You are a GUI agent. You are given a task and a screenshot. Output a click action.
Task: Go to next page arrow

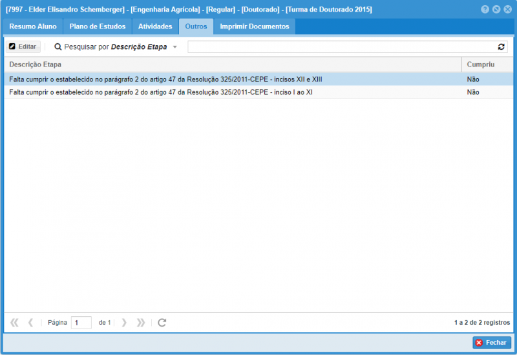(x=124, y=322)
